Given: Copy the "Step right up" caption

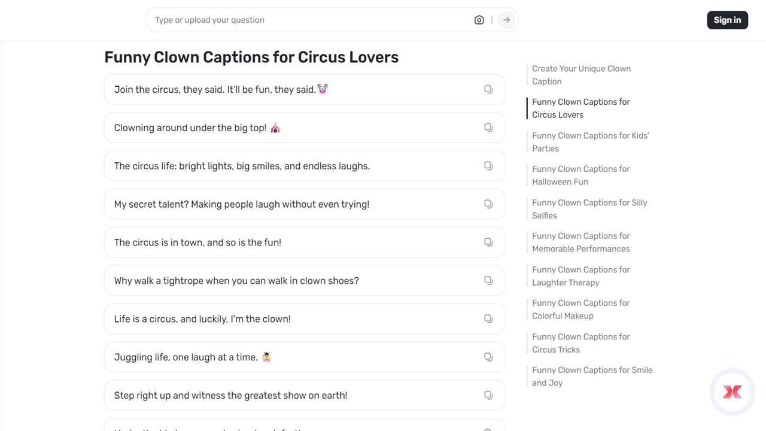Looking at the screenshot, I should pos(488,396).
